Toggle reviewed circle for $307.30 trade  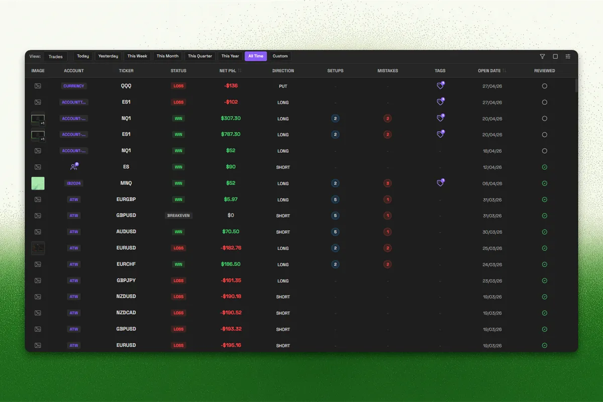pyautogui.click(x=545, y=119)
